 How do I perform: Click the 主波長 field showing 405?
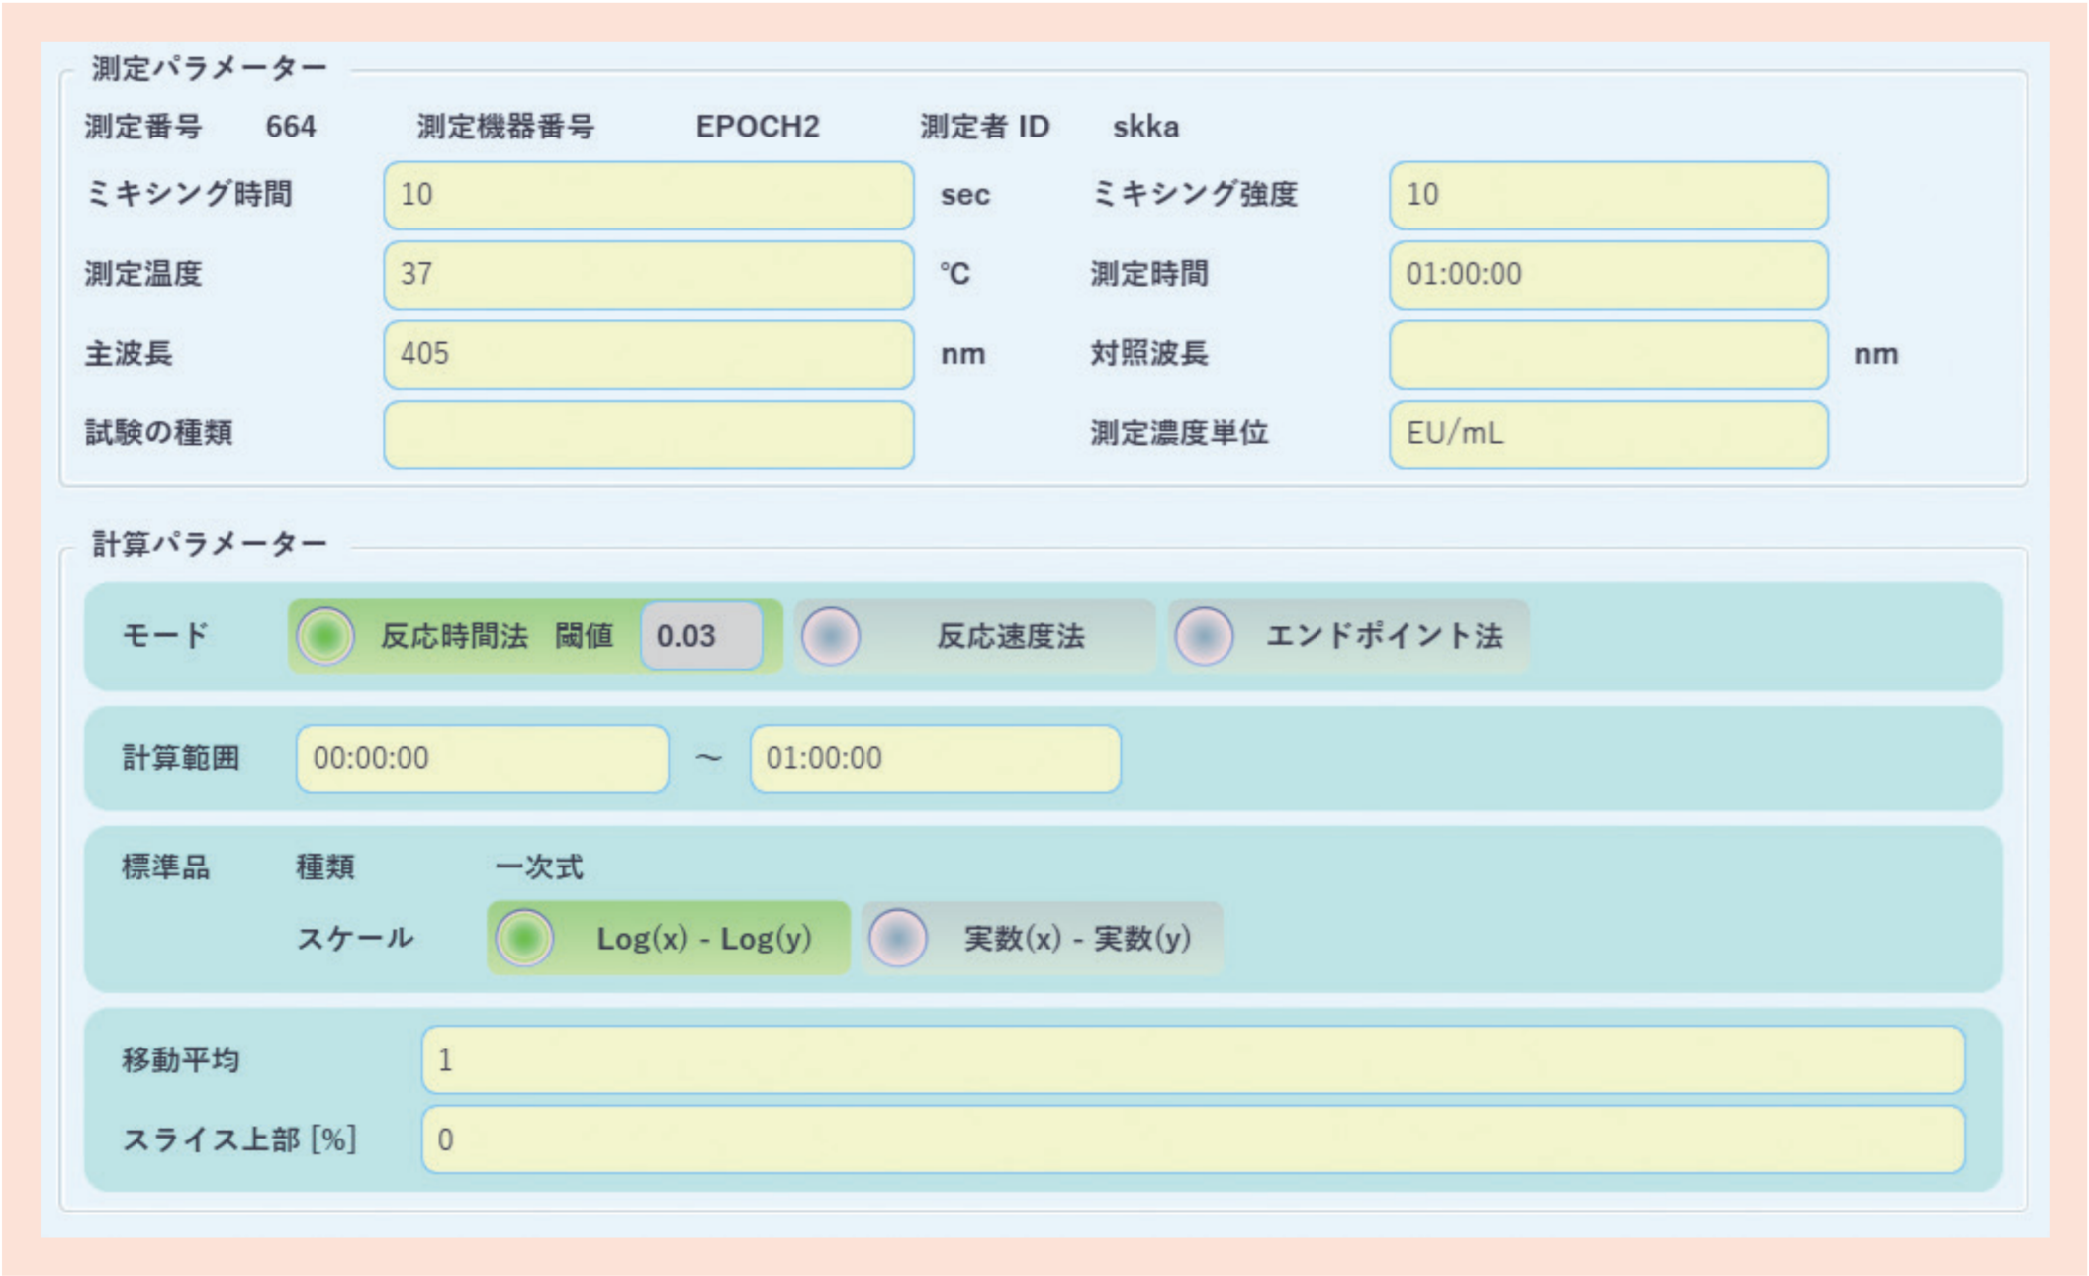648,354
